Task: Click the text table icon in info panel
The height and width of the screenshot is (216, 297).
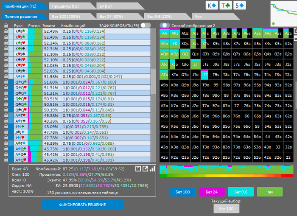Action: (138, 168)
